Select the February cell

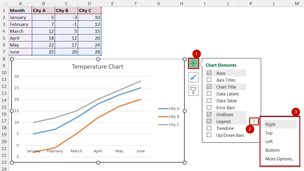[20, 24]
